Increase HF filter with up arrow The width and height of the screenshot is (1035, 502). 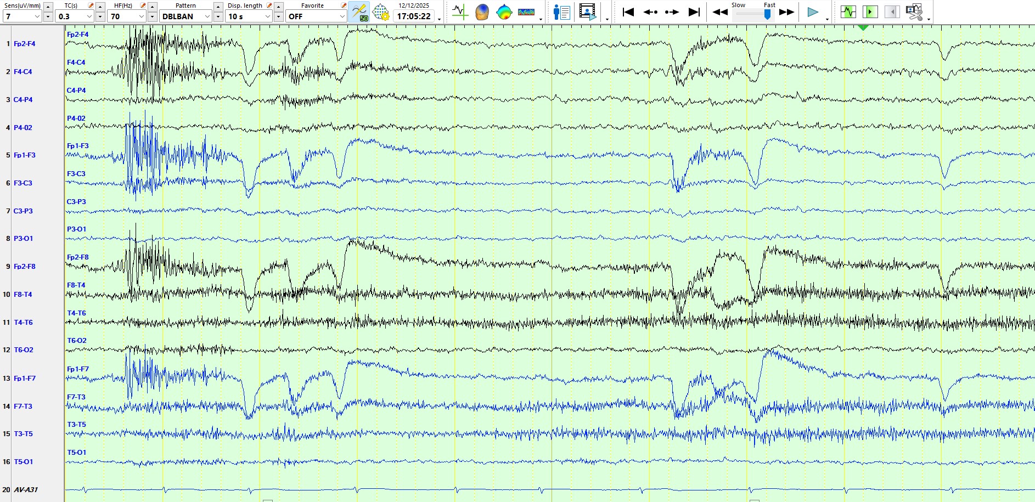point(153,6)
